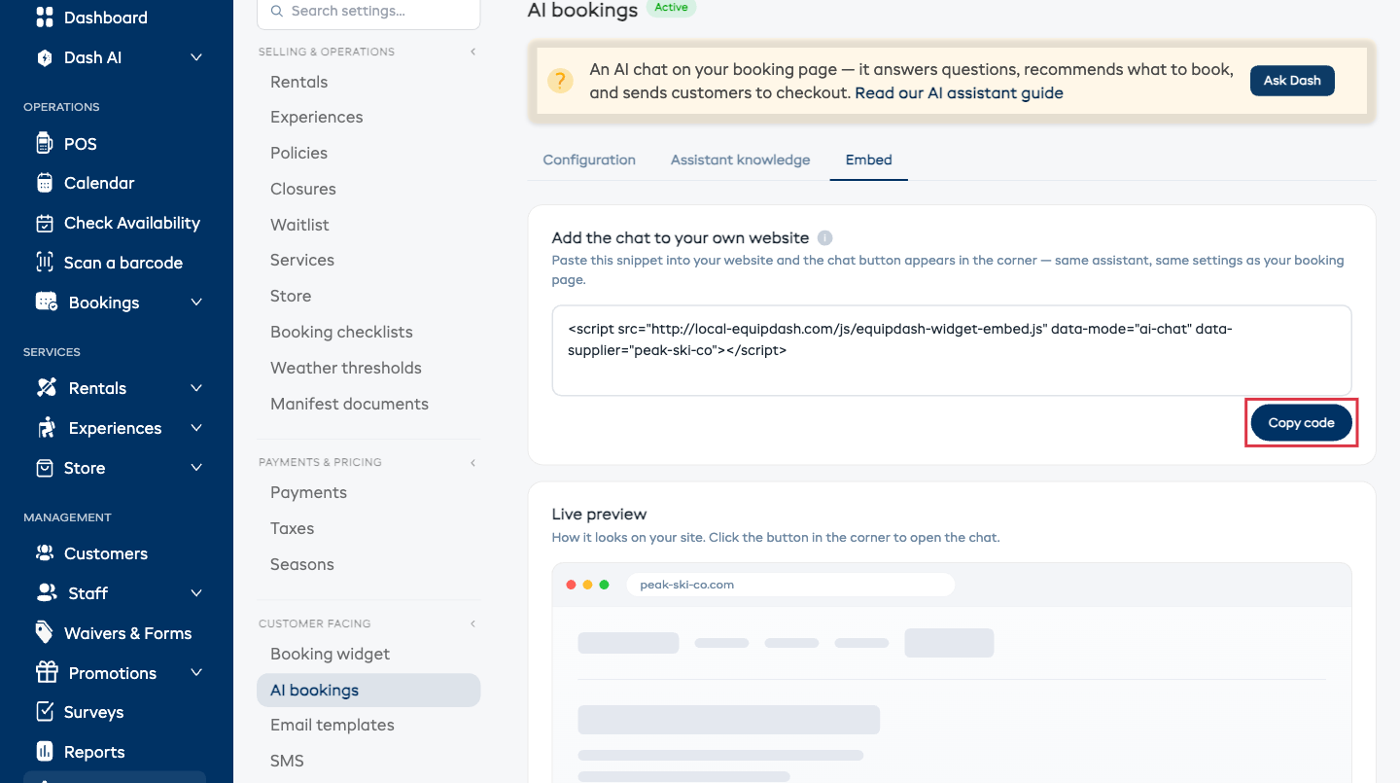Click the Search settings input field
Viewport: 1400px width, 783px height.
[368, 12]
